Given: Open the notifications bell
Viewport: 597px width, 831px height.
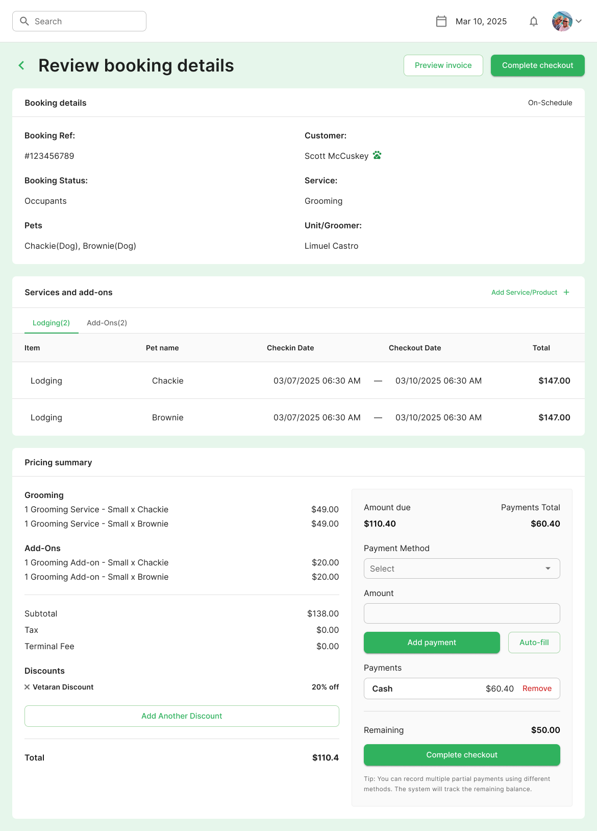Looking at the screenshot, I should [534, 21].
